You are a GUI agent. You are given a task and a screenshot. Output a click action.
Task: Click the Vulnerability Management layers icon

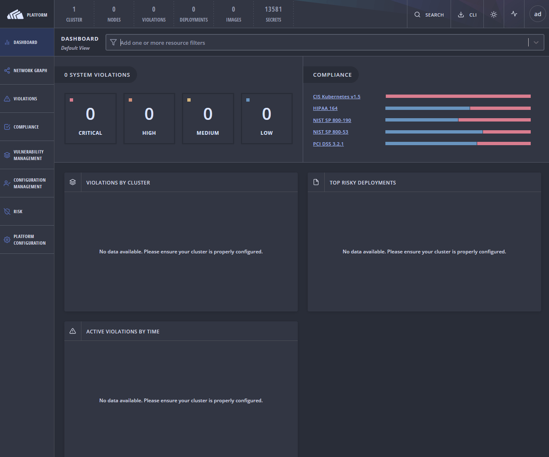tap(7, 155)
